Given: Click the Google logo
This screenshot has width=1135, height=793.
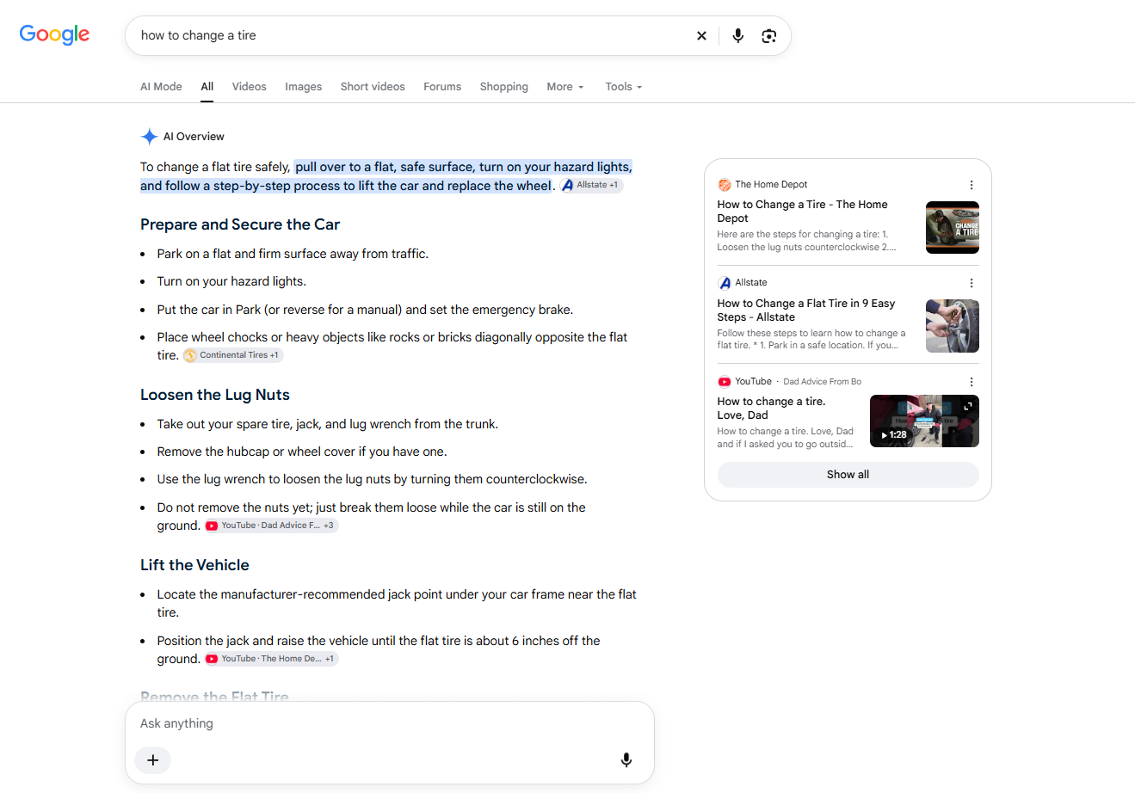Looking at the screenshot, I should point(54,34).
